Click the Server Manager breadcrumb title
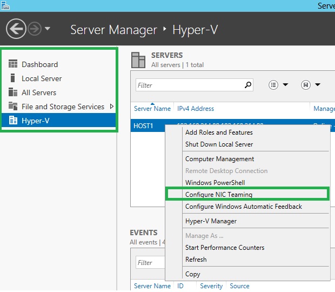 coord(113,30)
